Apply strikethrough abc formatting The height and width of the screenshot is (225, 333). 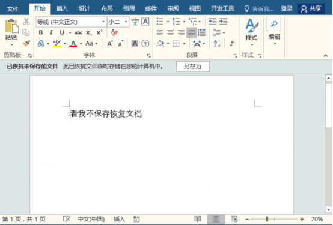point(78,32)
